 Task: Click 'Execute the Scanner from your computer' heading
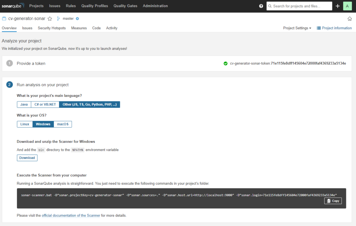(x=51, y=175)
